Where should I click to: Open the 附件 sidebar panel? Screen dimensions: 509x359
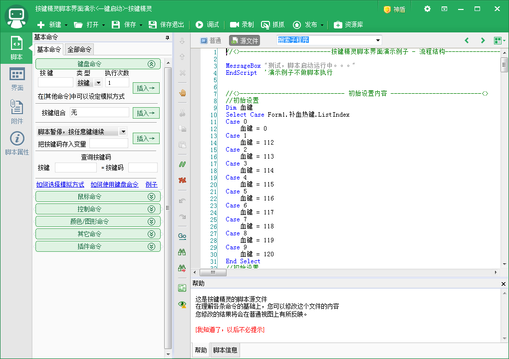17,112
